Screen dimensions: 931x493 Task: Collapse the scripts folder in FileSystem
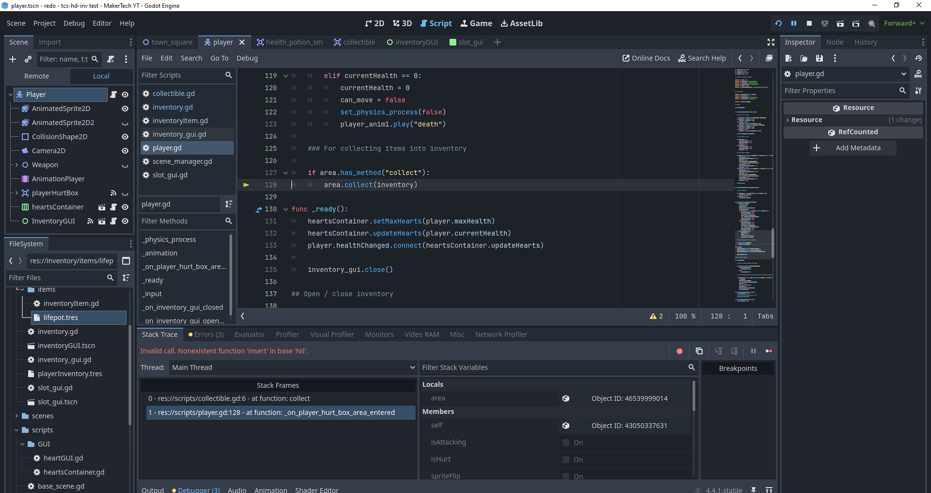pos(16,430)
